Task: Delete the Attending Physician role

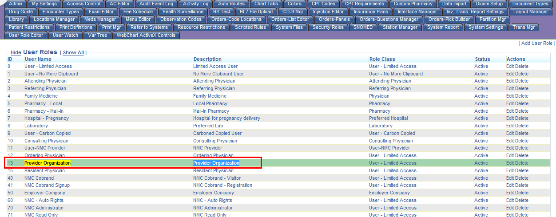Action: [x=522, y=81]
